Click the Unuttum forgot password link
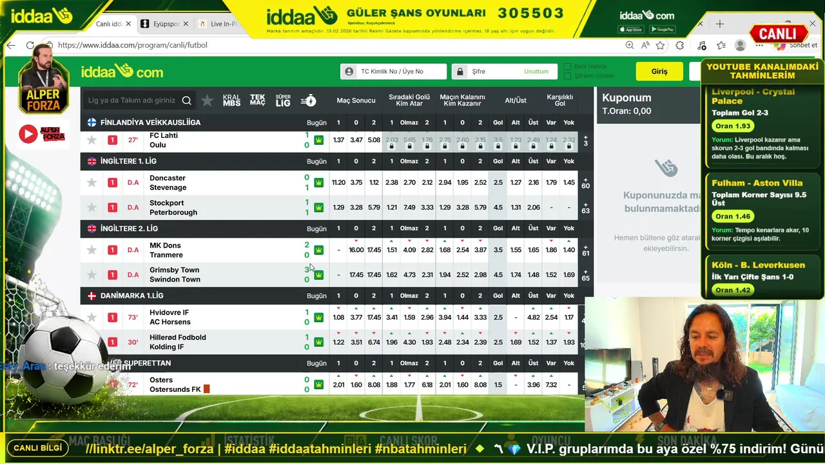 point(536,72)
